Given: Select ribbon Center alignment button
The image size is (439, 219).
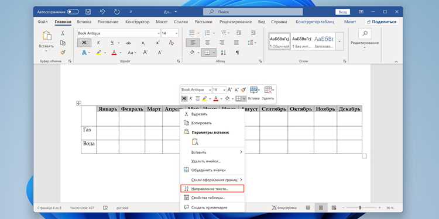Looking at the screenshot, I should click(207, 43).
